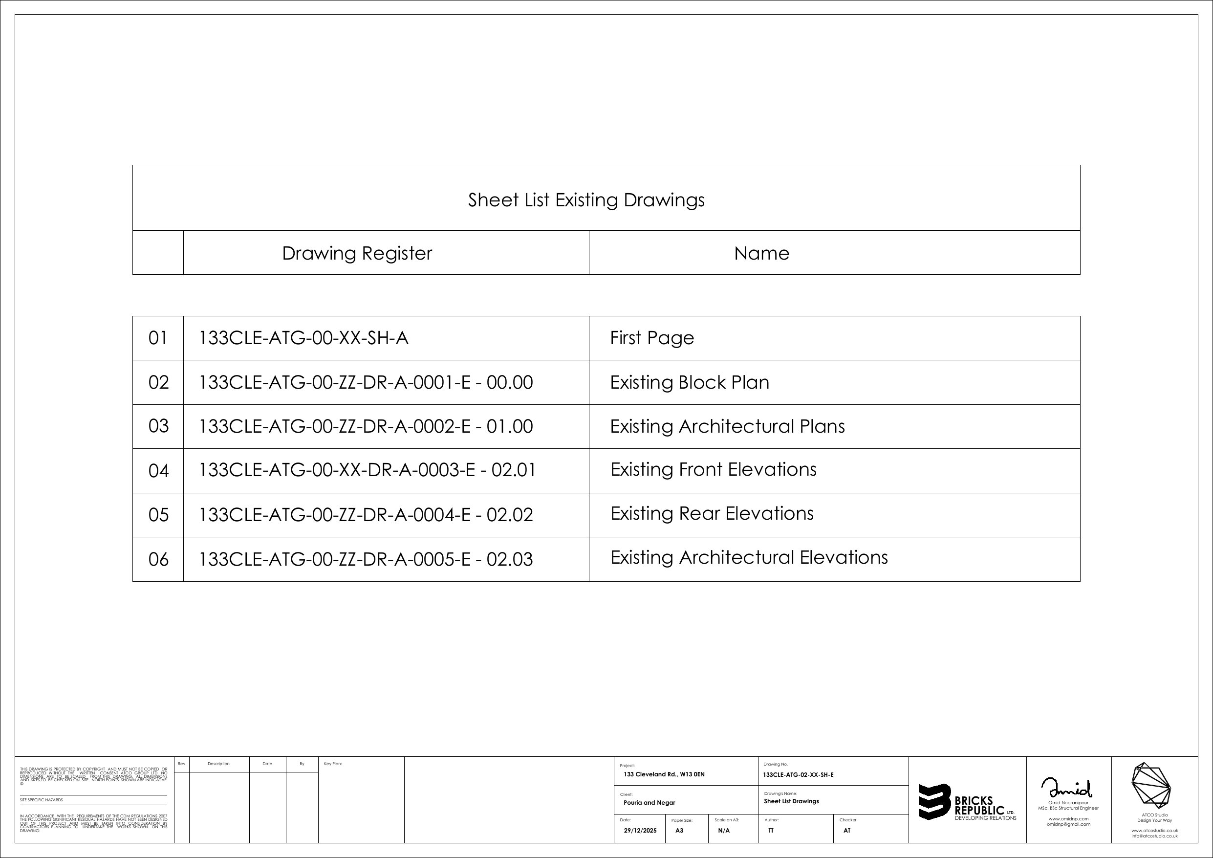Click the ATCO Studio geometric logo

(1150, 786)
